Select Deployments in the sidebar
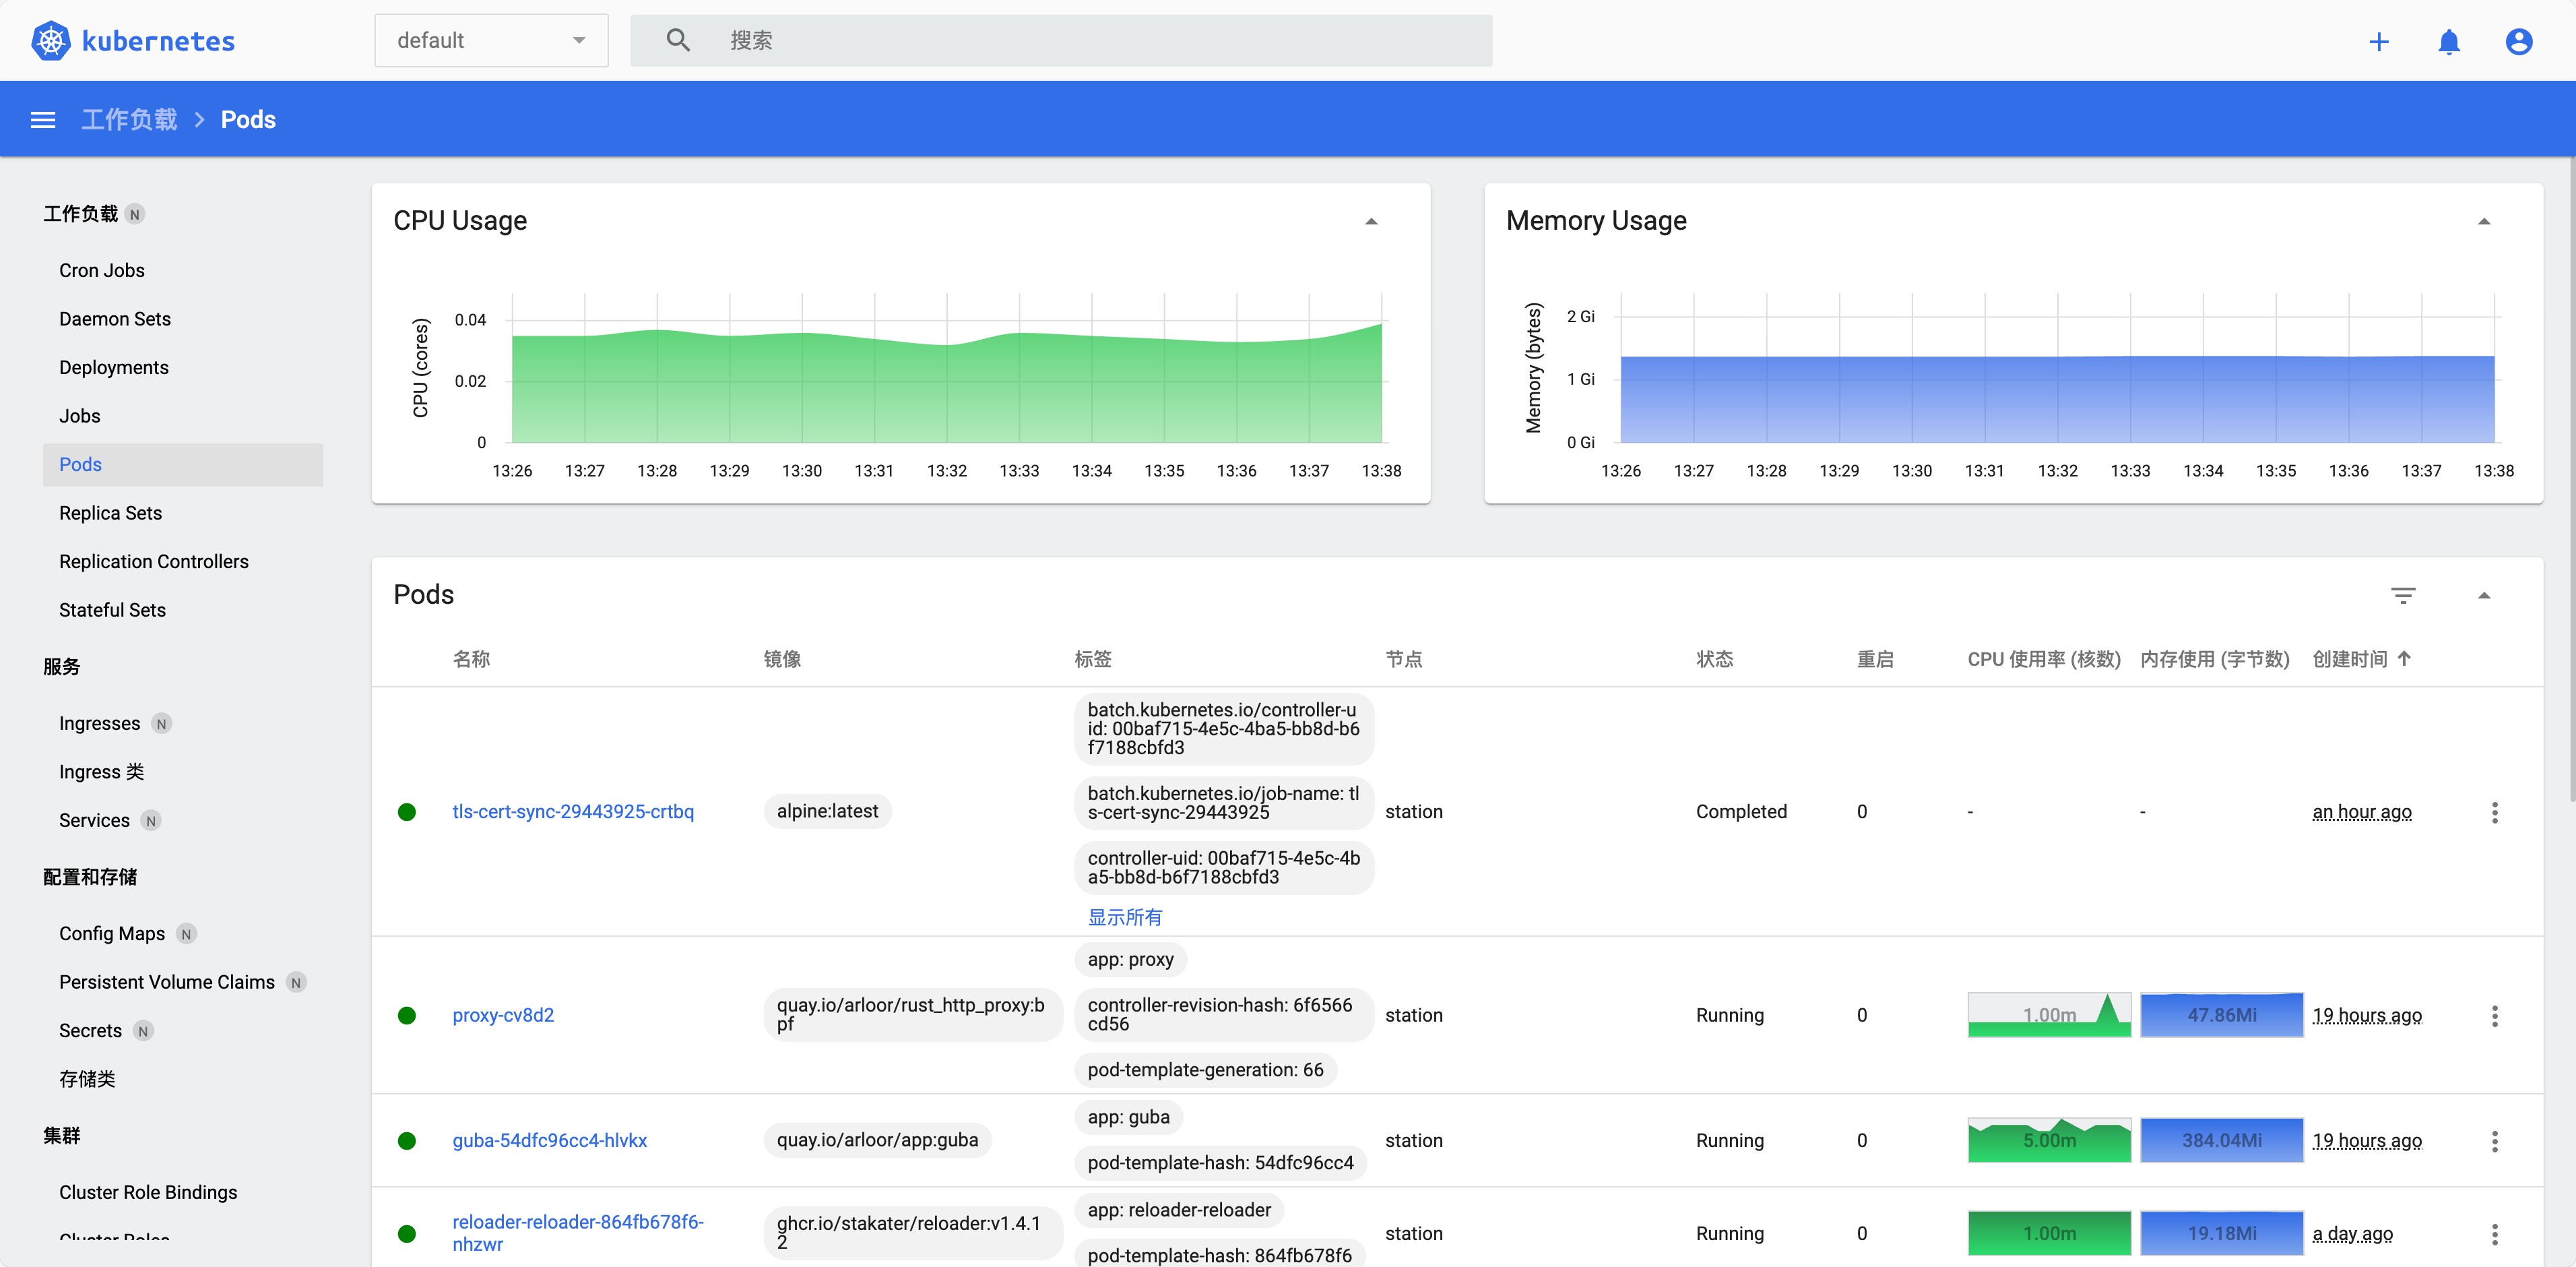The width and height of the screenshot is (2576, 1267). 114,367
